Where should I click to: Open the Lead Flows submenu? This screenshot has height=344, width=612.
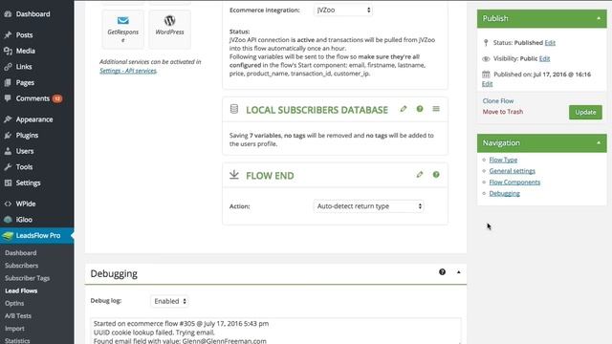[x=21, y=290]
